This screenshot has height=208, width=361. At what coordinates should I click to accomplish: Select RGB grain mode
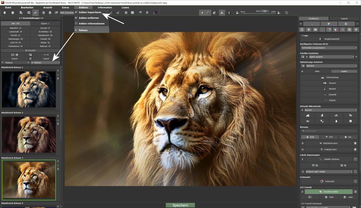[x=310, y=137]
